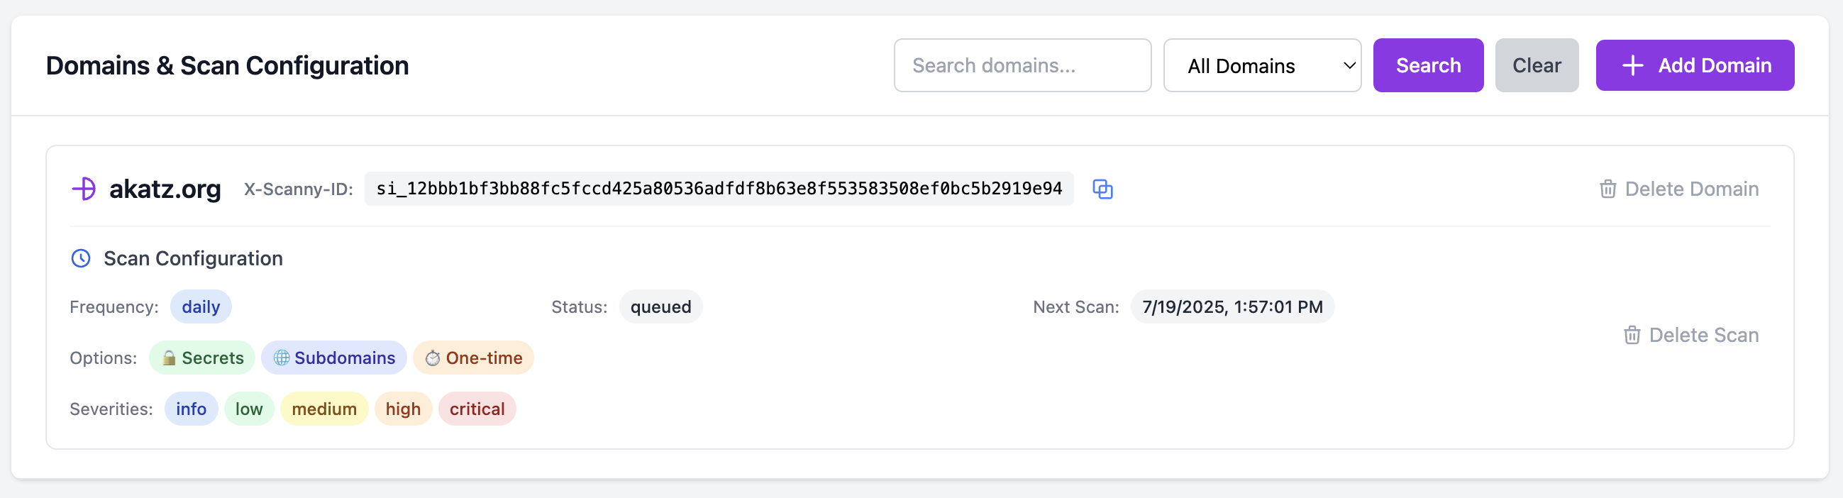Click the info severity tag

(x=191, y=409)
